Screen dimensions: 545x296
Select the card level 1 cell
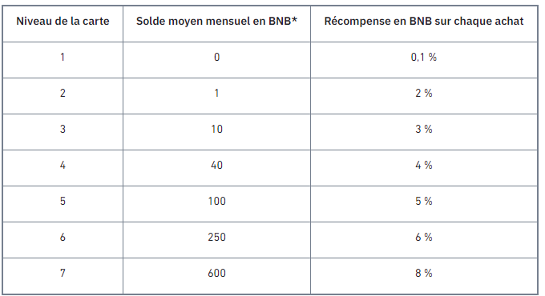pos(63,57)
